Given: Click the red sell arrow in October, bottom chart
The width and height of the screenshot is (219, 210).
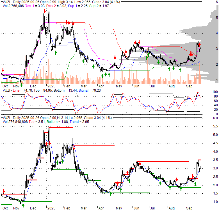Looking at the screenshot, I should coord(4,191).
